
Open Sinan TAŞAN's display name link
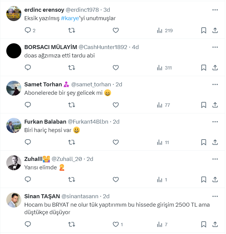[x=42, y=196]
